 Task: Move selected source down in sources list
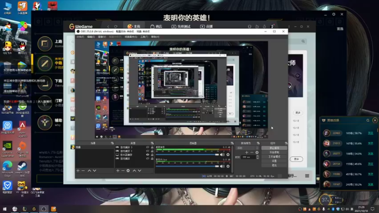pos(139,170)
